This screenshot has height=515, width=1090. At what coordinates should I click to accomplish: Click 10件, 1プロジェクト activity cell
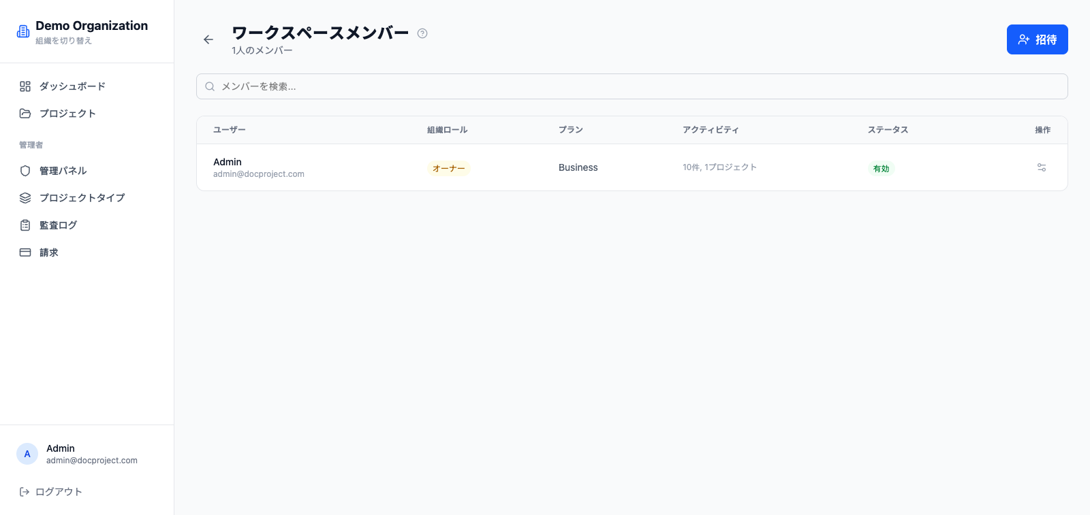pos(720,167)
